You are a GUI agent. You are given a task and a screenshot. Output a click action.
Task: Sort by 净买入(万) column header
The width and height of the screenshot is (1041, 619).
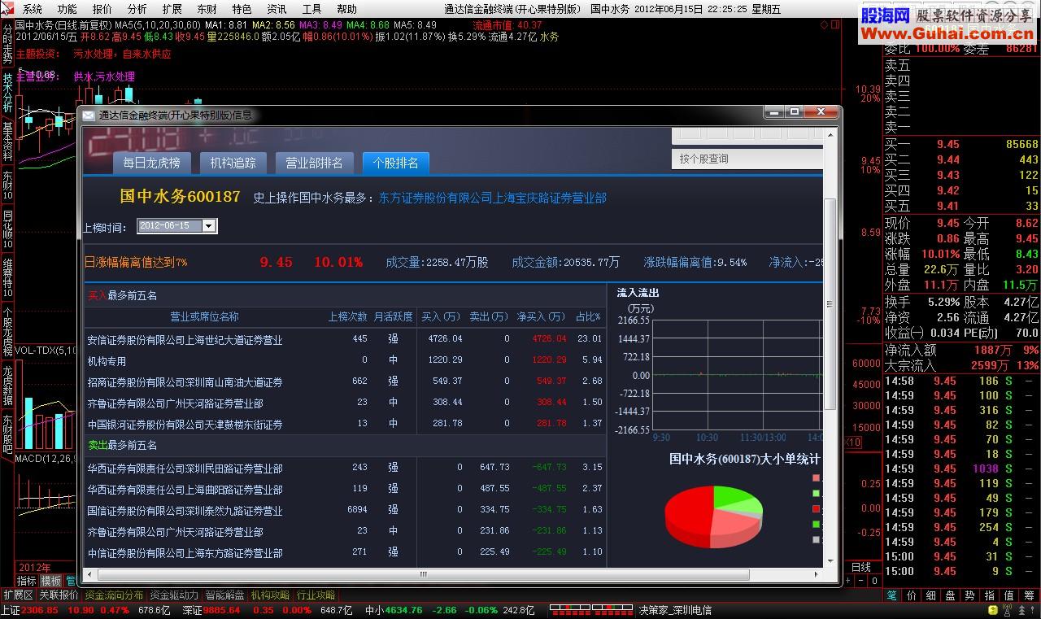[541, 316]
